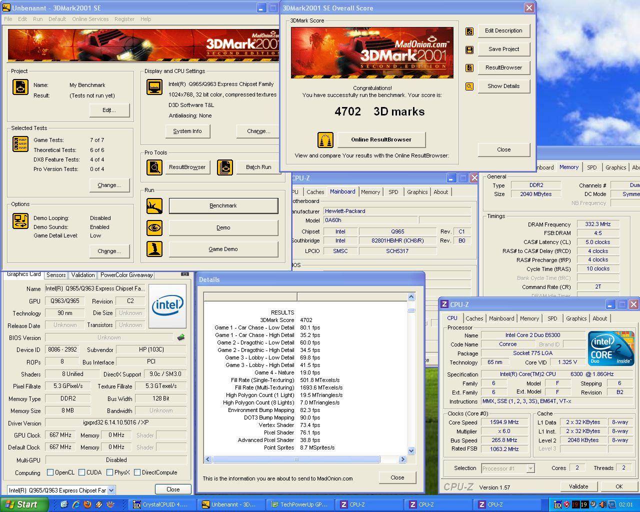Click the Display and CPU Settings monitor icon
Screen dimensions: 640x512
click(154, 87)
